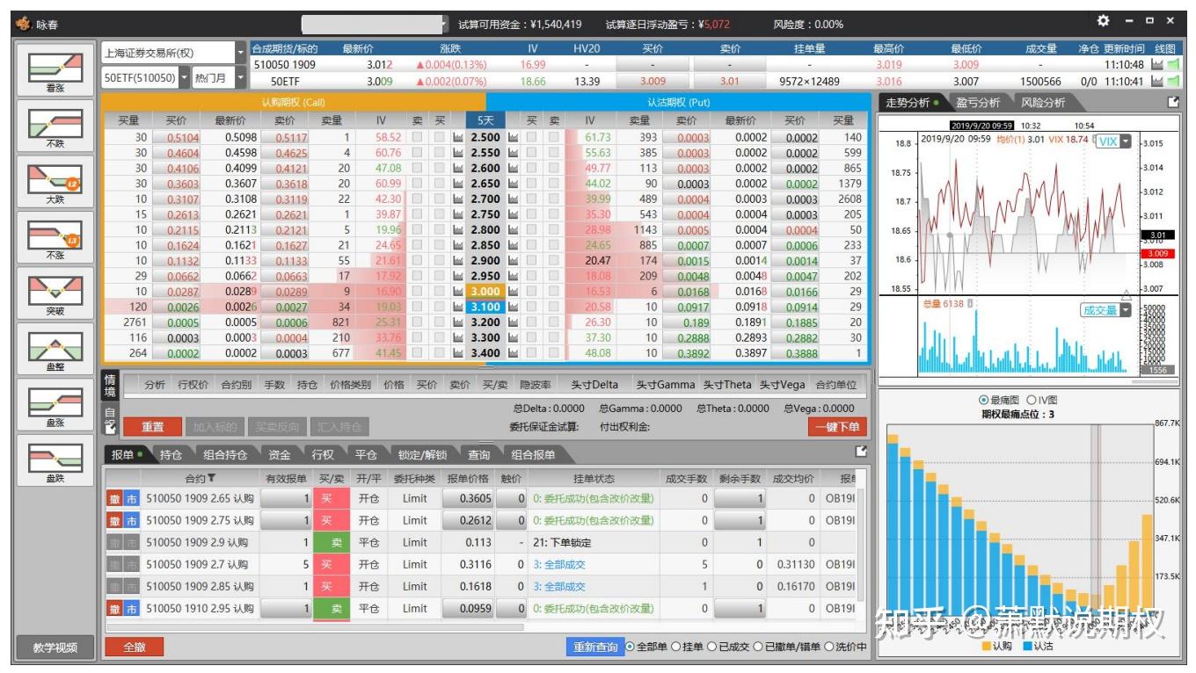Select the 看涨 bullish strategy icon
The image size is (1196, 673).
[55, 69]
